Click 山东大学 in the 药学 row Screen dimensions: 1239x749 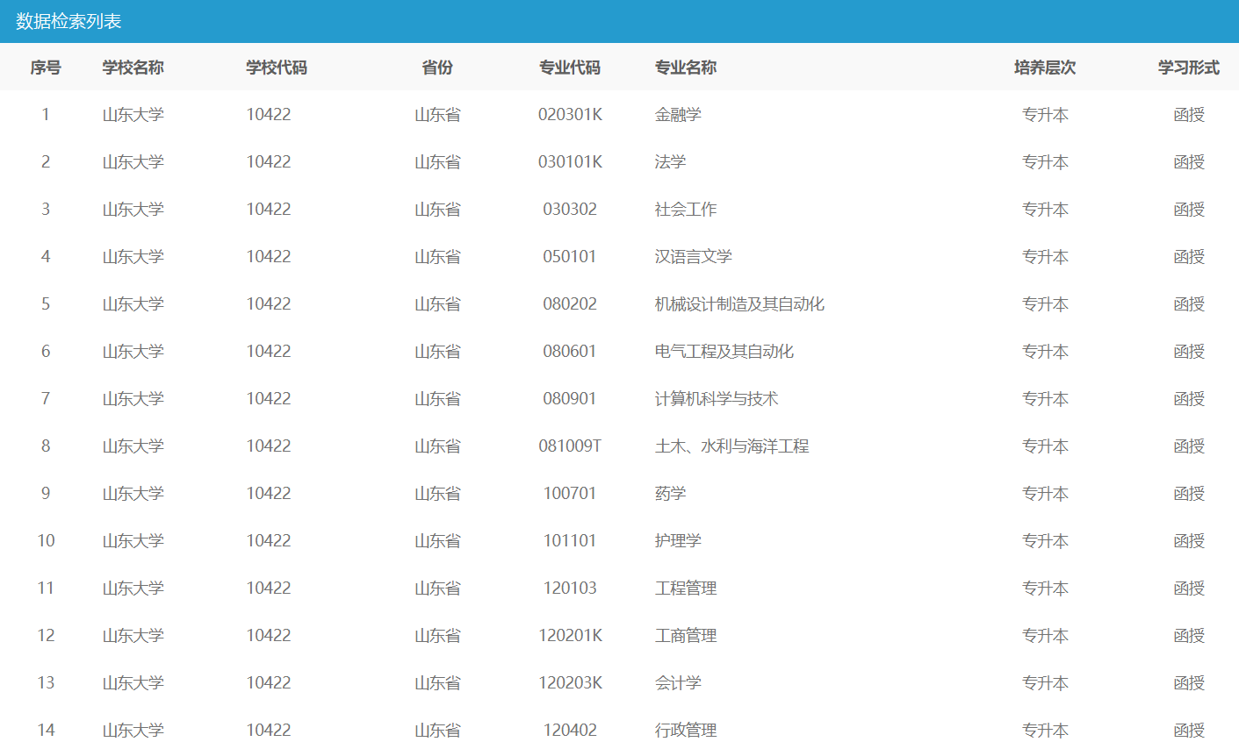pyautogui.click(x=133, y=494)
